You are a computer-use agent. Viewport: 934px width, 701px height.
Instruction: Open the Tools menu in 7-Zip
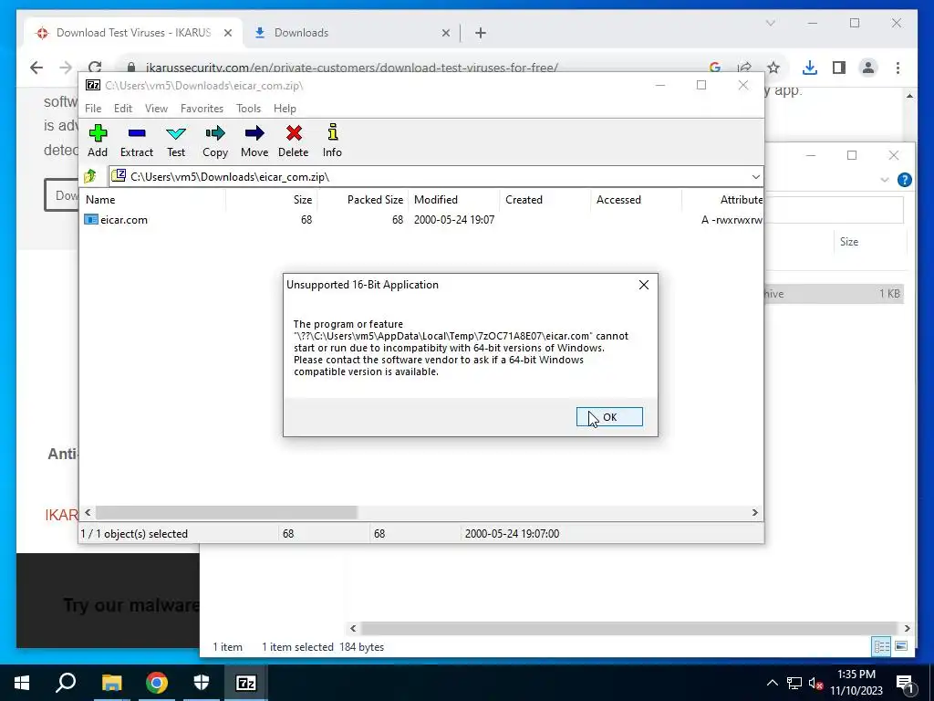[x=248, y=109]
